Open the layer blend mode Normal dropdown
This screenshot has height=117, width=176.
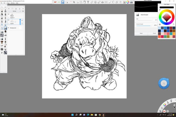tap(14, 11)
